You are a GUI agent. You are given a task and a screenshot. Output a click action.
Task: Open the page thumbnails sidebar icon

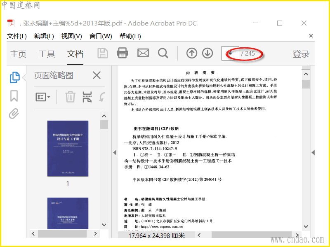pos(15,77)
